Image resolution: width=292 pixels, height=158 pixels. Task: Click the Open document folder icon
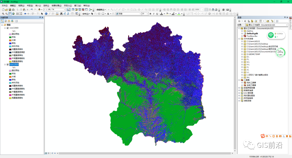[6, 9]
